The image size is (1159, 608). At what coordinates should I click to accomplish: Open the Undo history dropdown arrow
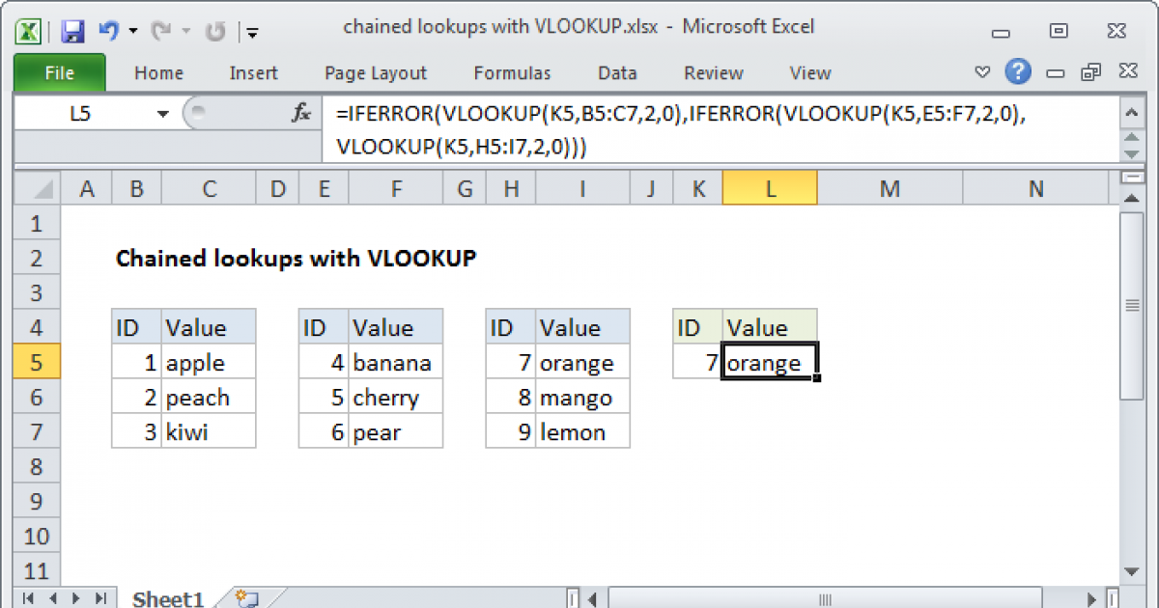[132, 32]
